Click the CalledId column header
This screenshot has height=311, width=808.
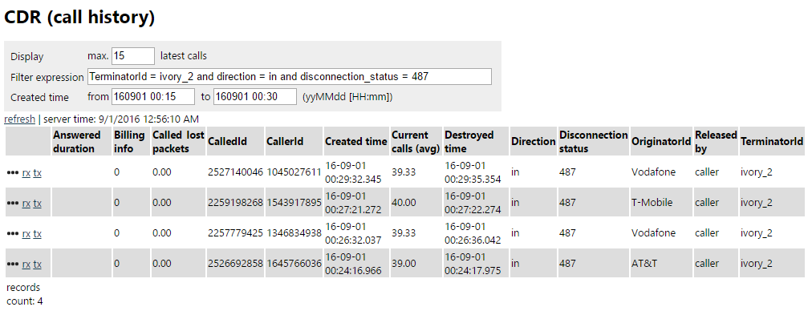[x=235, y=142]
